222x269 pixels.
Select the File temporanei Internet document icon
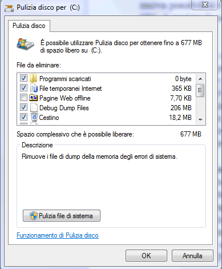pos(34,89)
